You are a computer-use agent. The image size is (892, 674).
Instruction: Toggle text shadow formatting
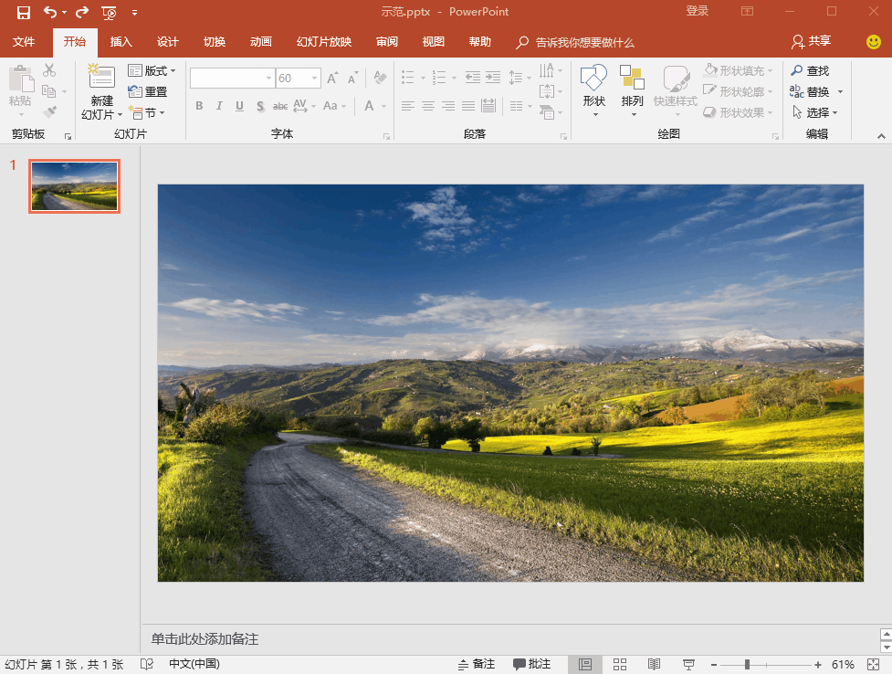[x=260, y=106]
